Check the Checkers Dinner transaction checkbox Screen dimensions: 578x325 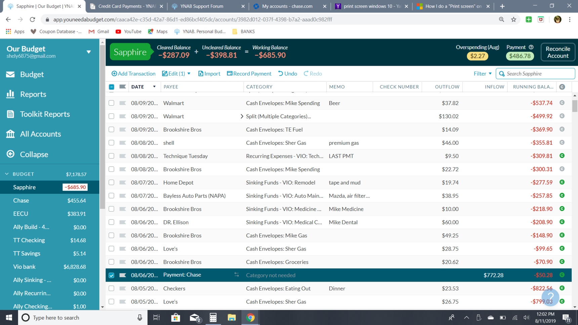tap(112, 288)
